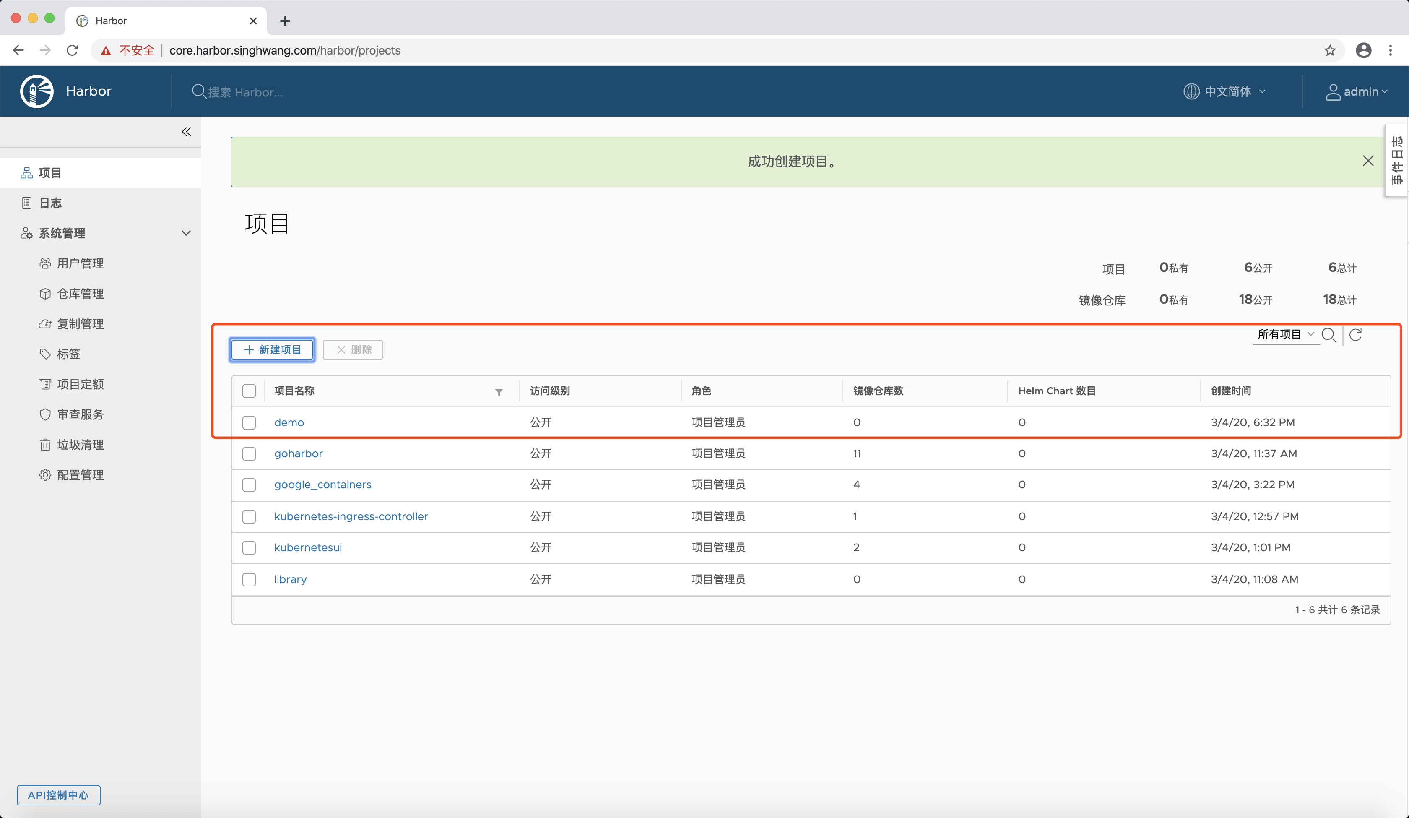
Task: Open a new browser tab
Action: point(285,21)
